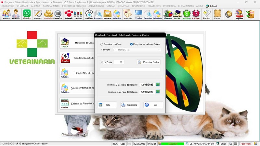The image size is (260, 146).
Task: Open the Finanças toolbar icon
Action: 168,14
